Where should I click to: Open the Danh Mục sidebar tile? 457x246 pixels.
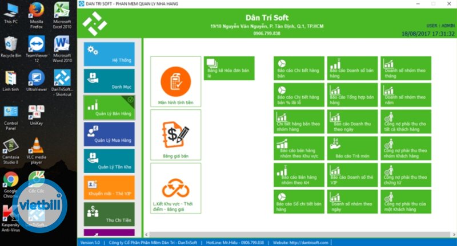pyautogui.click(x=109, y=81)
